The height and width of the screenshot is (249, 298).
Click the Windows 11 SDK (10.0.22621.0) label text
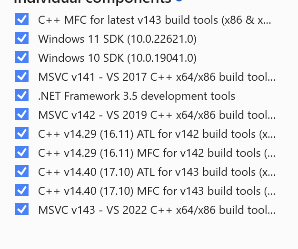pyautogui.click(x=117, y=39)
